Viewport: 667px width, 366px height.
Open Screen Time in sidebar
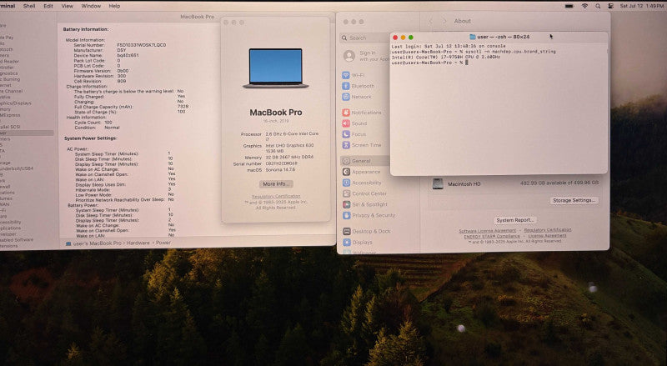[362, 145]
